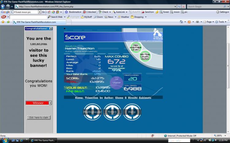Open the Tools menu dropdown
230x143 pixels.
point(221,22)
